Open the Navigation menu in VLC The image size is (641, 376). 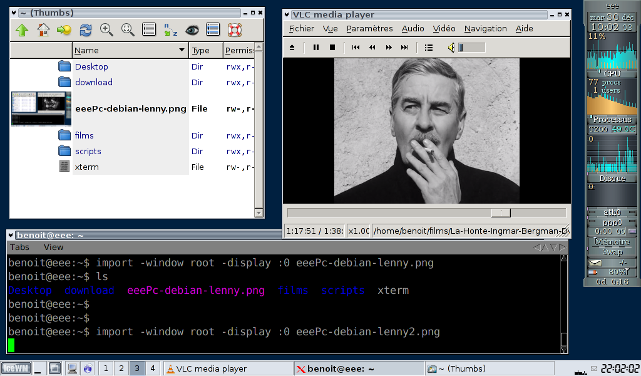point(485,29)
